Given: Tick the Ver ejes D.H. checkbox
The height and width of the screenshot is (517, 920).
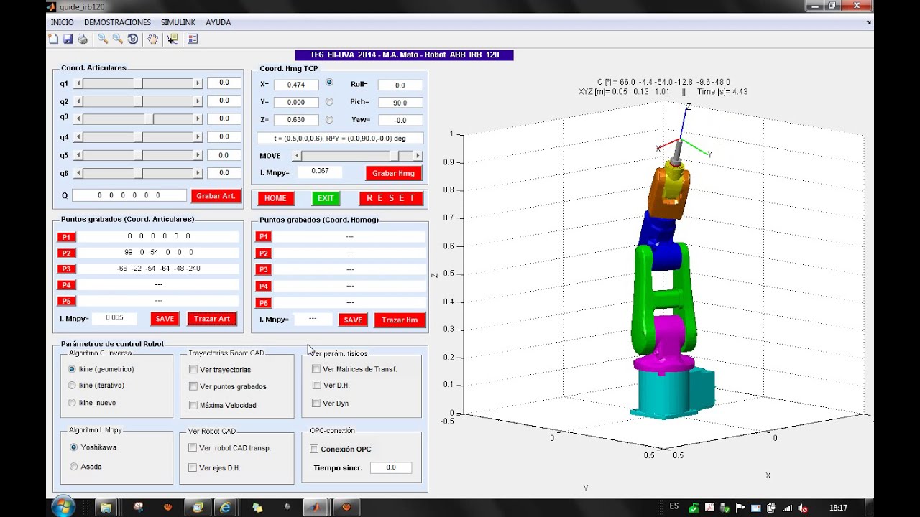Looking at the screenshot, I should (193, 468).
